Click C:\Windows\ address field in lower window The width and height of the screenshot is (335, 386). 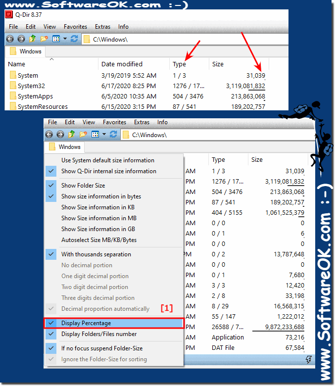pos(218,135)
